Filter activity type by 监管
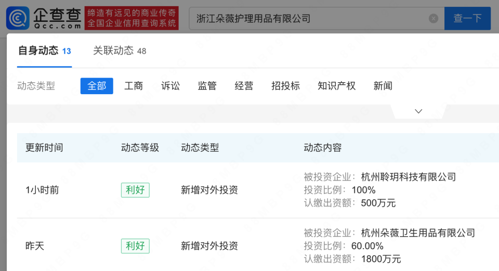The image size is (499, 271). coord(207,86)
